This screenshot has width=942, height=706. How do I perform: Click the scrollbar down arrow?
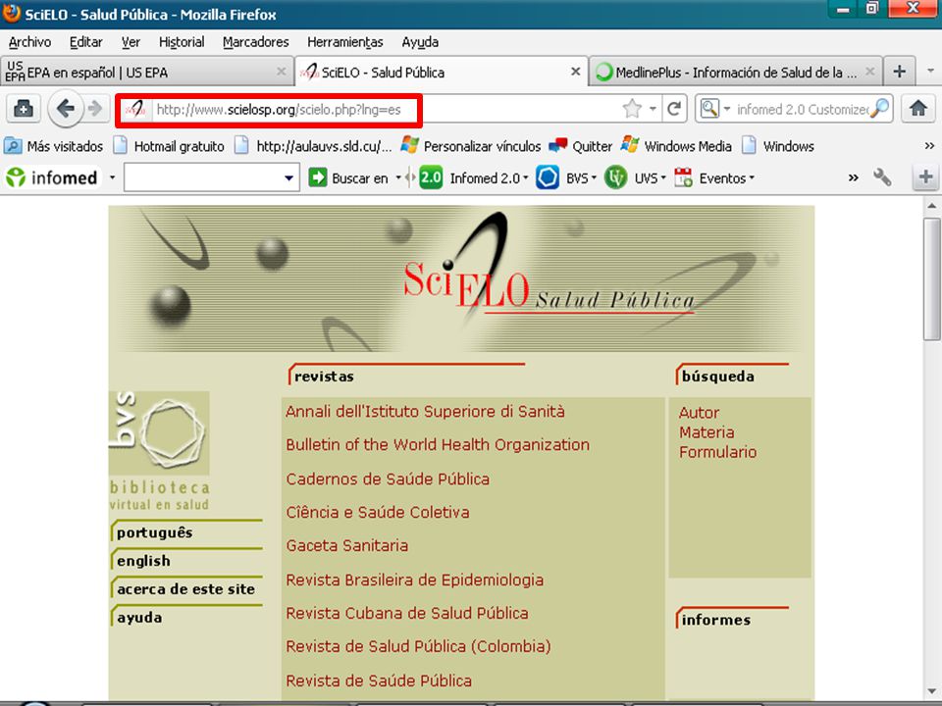pyautogui.click(x=932, y=691)
